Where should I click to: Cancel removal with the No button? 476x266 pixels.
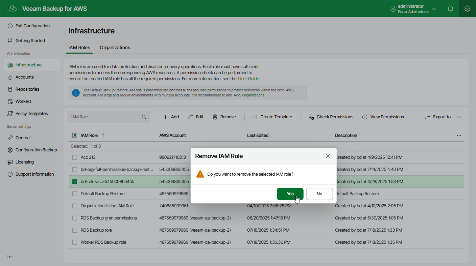pos(319,194)
